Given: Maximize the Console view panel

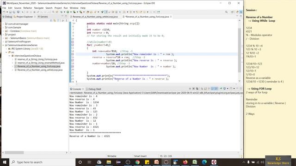Looking at the screenshot, I should pos(240,89).
